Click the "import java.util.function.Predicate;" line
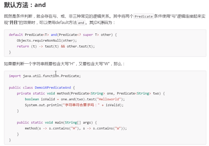The height and width of the screenshot is (146, 209). coord(45,76)
